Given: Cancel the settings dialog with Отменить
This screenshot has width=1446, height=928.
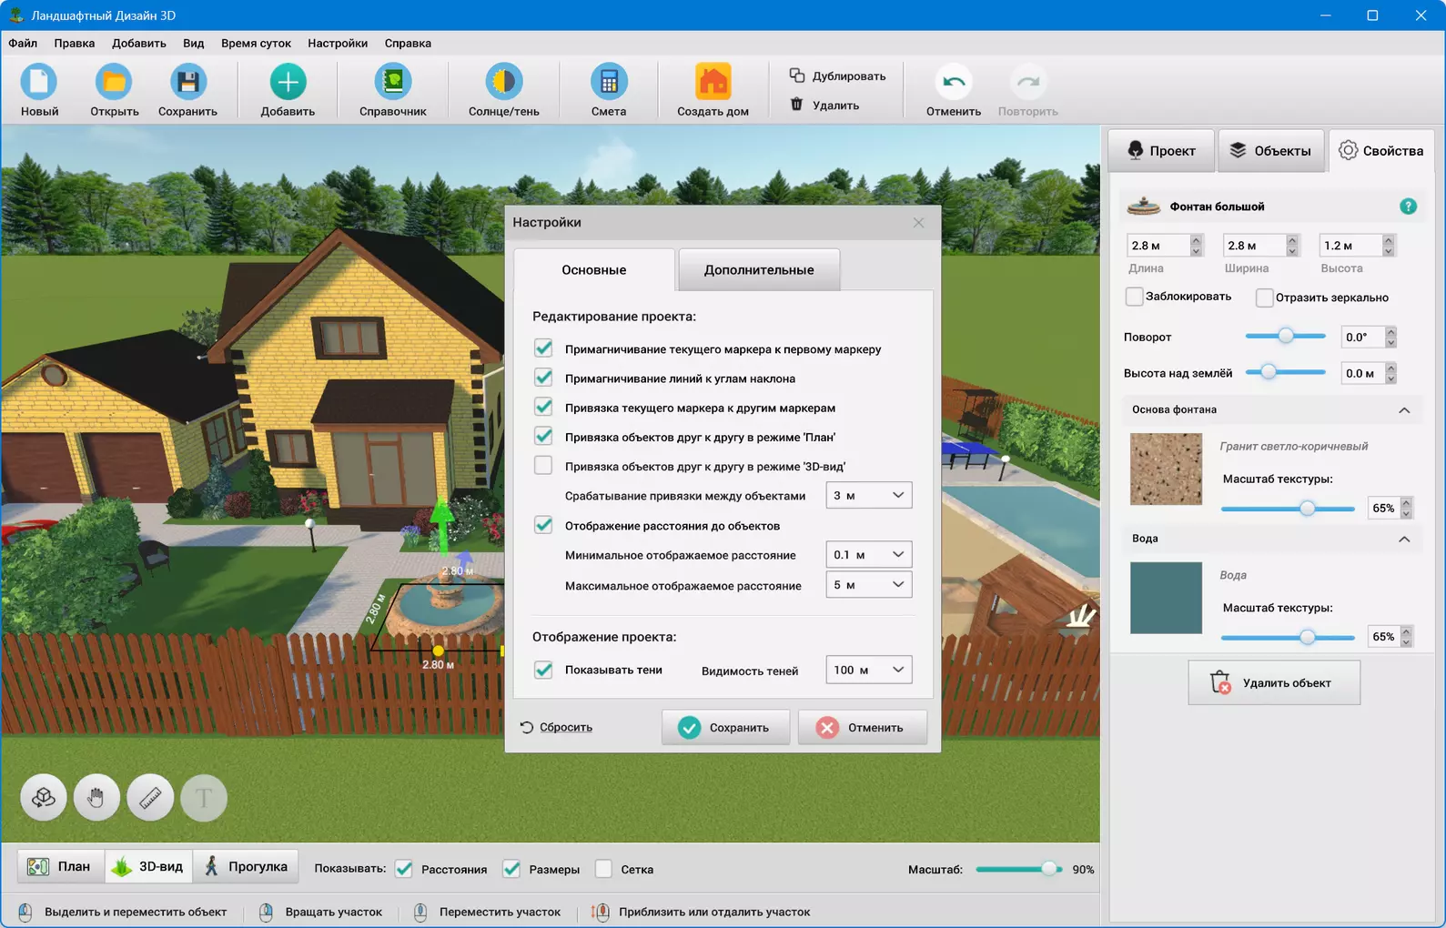Looking at the screenshot, I should (x=863, y=727).
